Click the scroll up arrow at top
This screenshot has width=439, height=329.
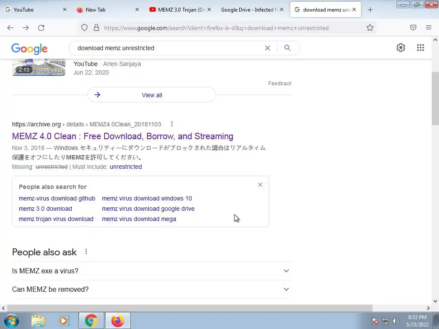pyautogui.click(x=435, y=40)
